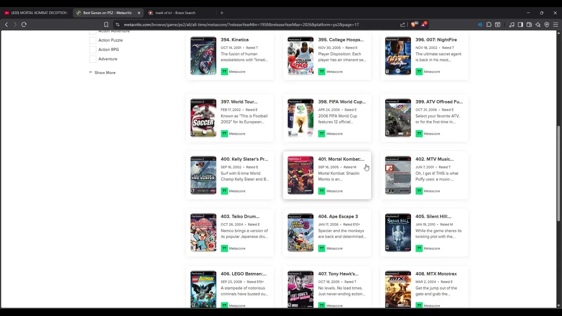Bookmark this page with the bookmark icon
The height and width of the screenshot is (316, 562).
[106, 25]
